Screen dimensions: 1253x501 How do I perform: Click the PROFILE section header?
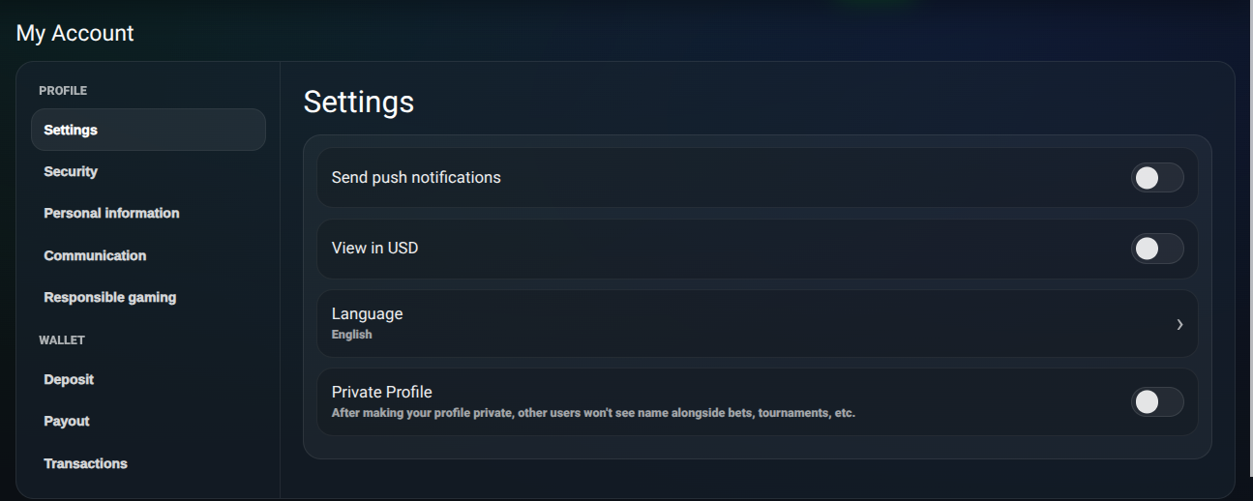[x=63, y=91]
